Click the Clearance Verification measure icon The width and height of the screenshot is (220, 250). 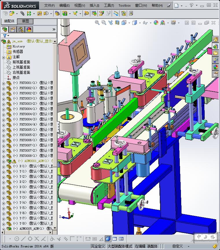click(116, 13)
